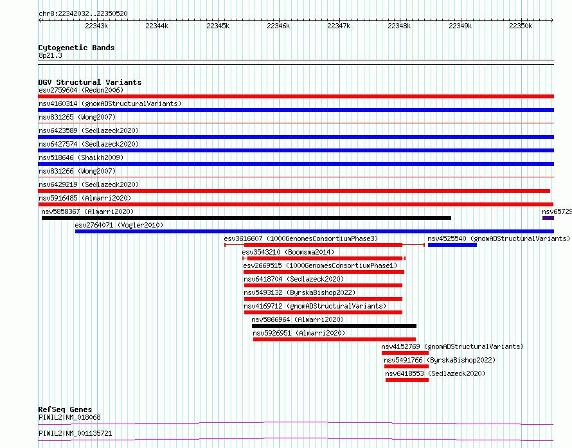Select the PIWIL2|NM_001135721 gene label
The width and height of the screenshot is (572, 448).
point(75,433)
